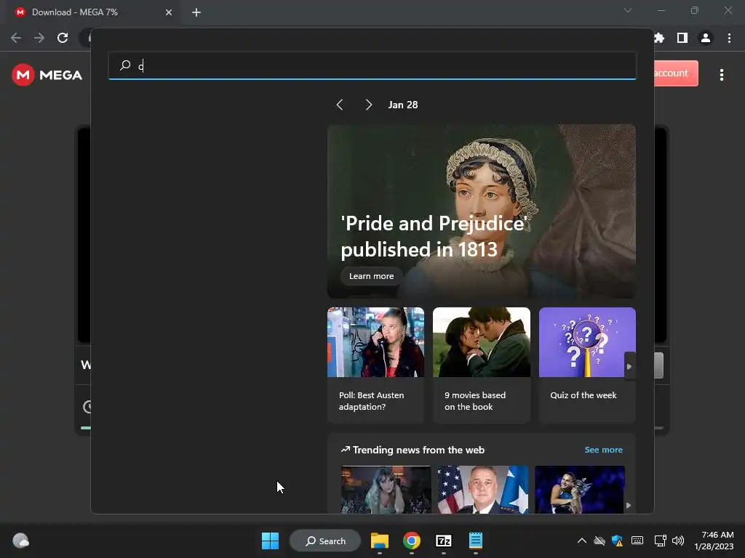This screenshot has width=745, height=558.
Task: Show more highlight cards with the right arrow
Action: [x=629, y=366]
